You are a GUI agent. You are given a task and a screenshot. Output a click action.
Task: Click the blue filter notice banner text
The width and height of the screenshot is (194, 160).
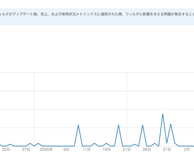(97, 14)
